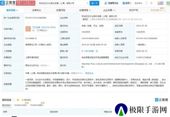Image resolution: width=170 pixels, height=117 pixels.
Task: Open 知彼阿尔法 in the header
Action: point(111,3)
